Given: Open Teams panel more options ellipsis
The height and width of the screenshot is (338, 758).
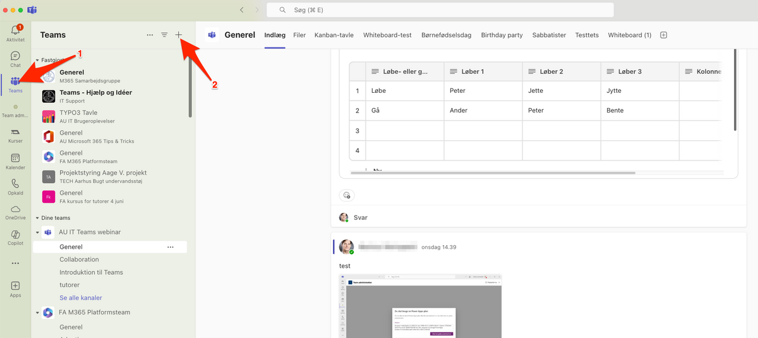Looking at the screenshot, I should coord(150,35).
